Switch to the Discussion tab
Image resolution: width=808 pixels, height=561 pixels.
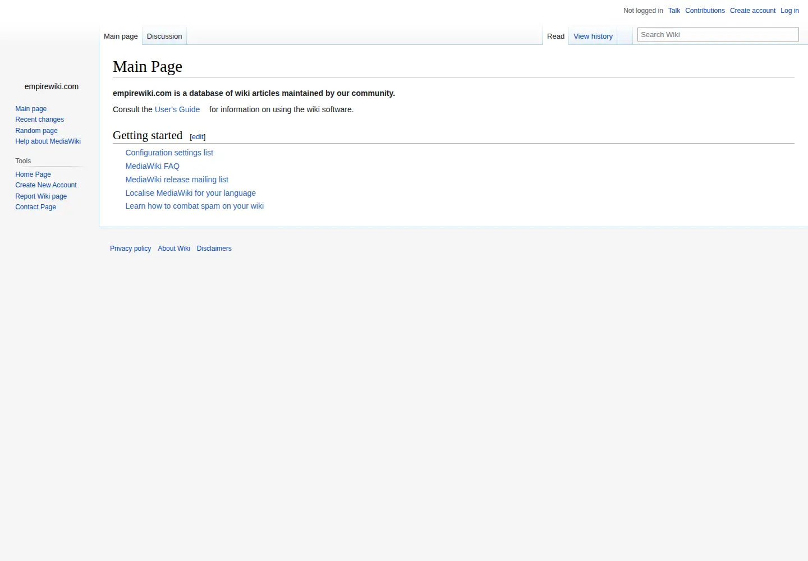164,36
